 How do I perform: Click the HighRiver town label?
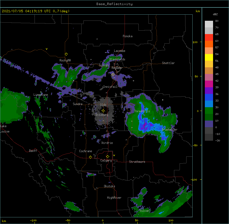coord(114,198)
